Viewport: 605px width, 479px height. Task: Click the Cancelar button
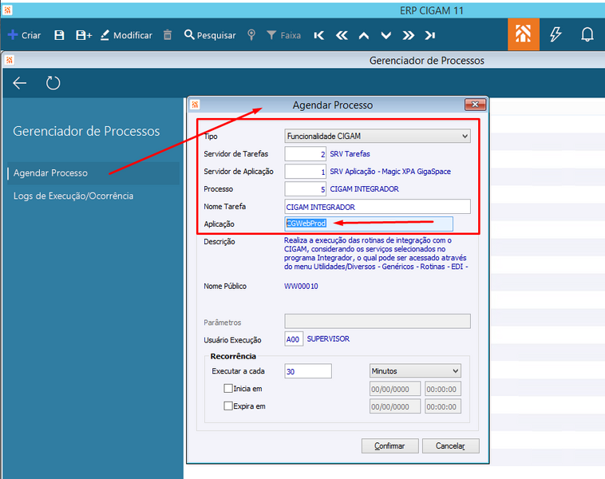(x=451, y=445)
